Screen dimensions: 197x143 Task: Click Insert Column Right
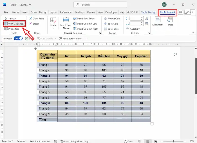(86, 29)
